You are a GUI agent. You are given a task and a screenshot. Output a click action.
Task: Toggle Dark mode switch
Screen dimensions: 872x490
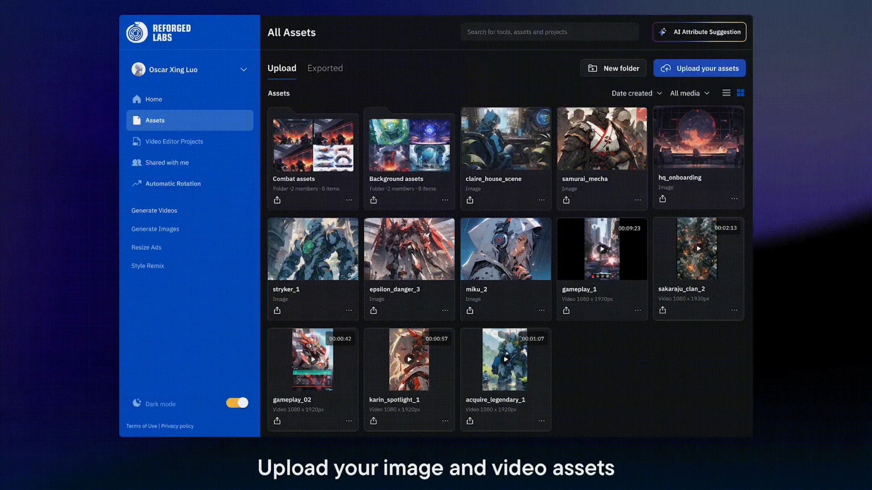coord(237,403)
